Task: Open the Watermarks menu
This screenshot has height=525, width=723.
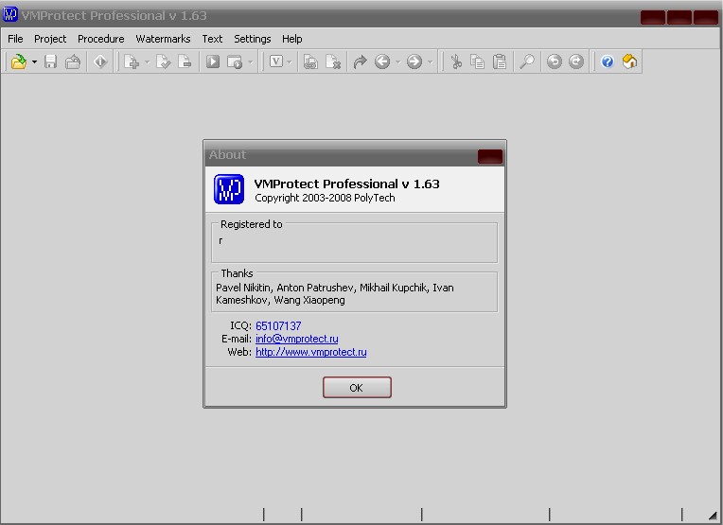Action: (x=163, y=39)
